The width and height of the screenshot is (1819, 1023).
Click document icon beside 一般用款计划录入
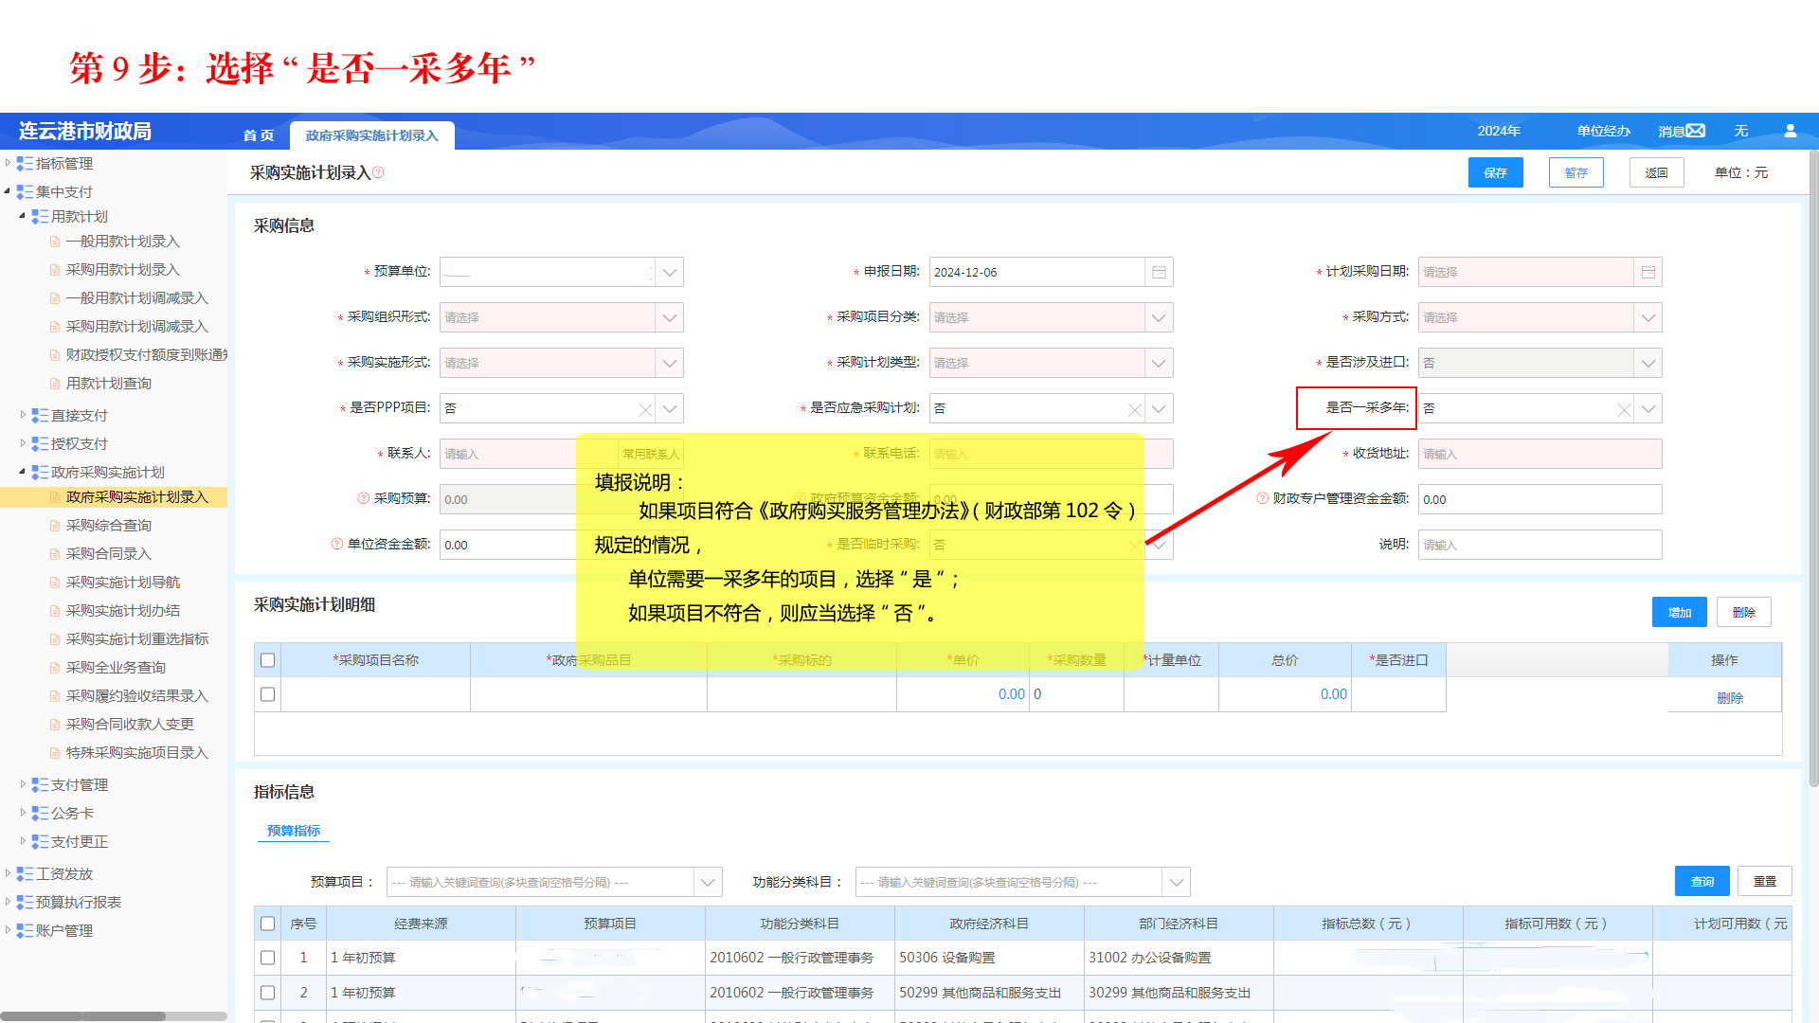pyautogui.click(x=55, y=242)
